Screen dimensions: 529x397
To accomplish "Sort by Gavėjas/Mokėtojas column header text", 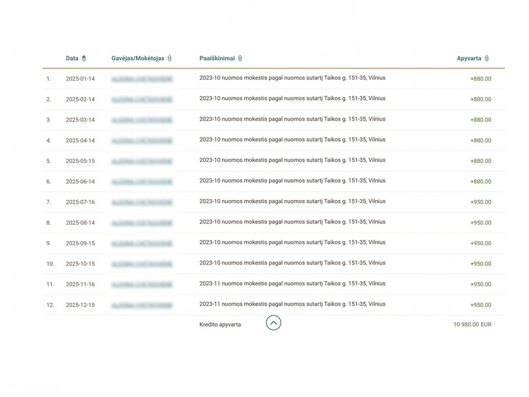I will [138, 58].
